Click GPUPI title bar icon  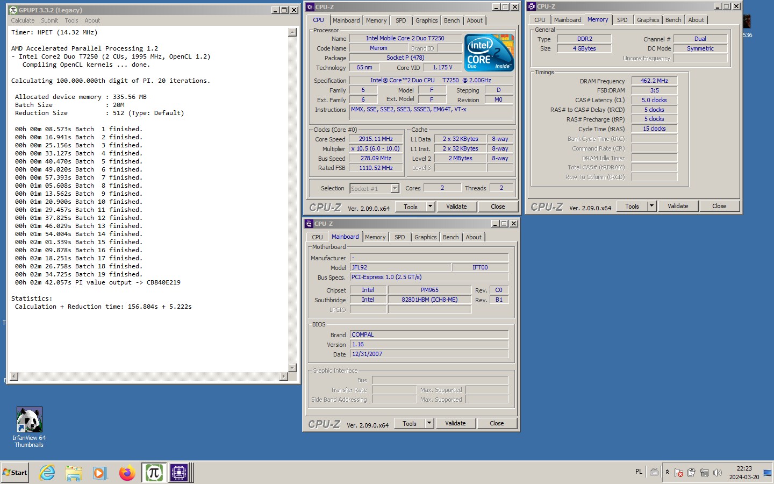pos(13,10)
